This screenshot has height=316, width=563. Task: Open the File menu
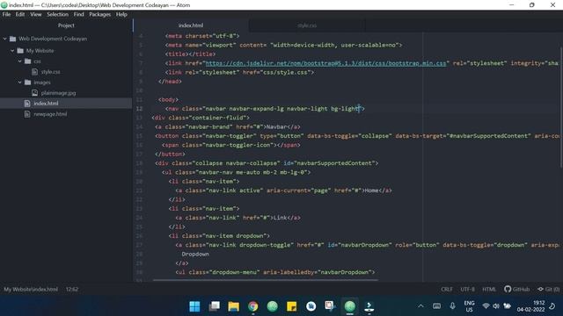pyautogui.click(x=6, y=14)
